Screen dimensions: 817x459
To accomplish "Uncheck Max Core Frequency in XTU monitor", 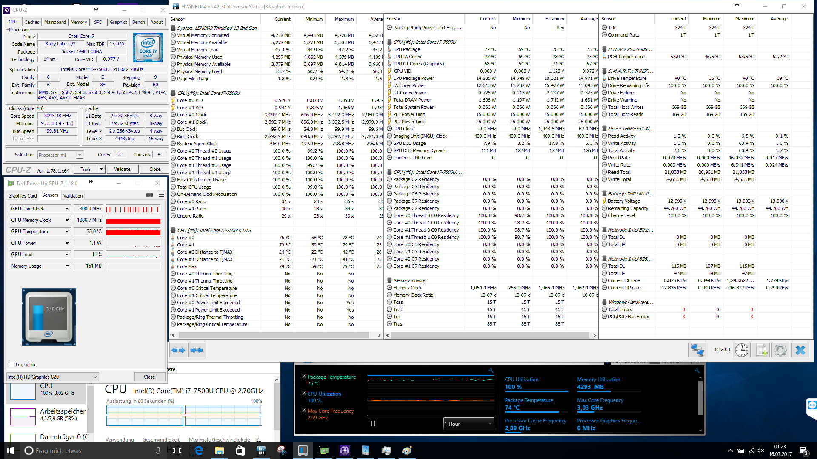I will (x=303, y=411).
